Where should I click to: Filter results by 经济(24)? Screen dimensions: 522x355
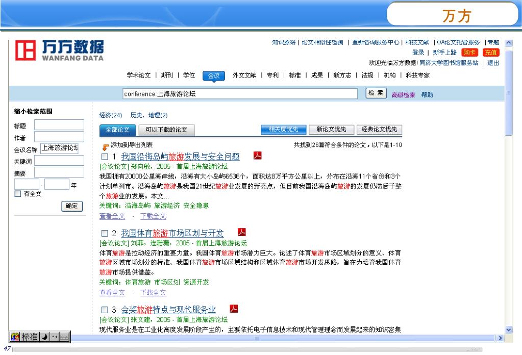111,115
